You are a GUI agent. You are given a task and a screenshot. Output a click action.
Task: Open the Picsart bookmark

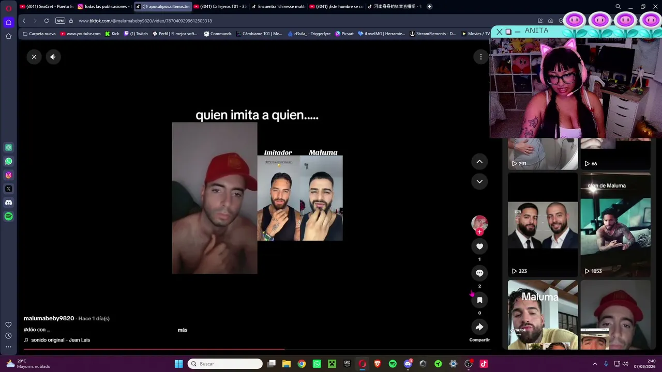pyautogui.click(x=344, y=34)
